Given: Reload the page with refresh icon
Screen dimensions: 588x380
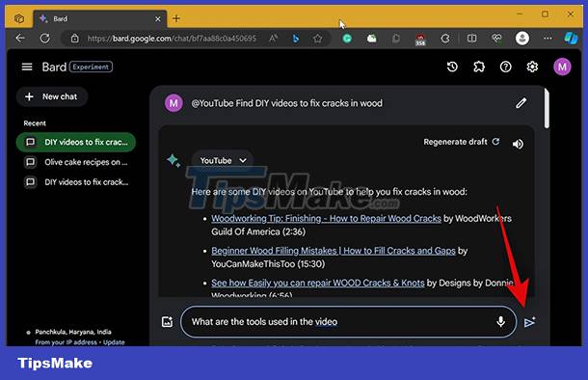Looking at the screenshot, I should coord(44,38).
